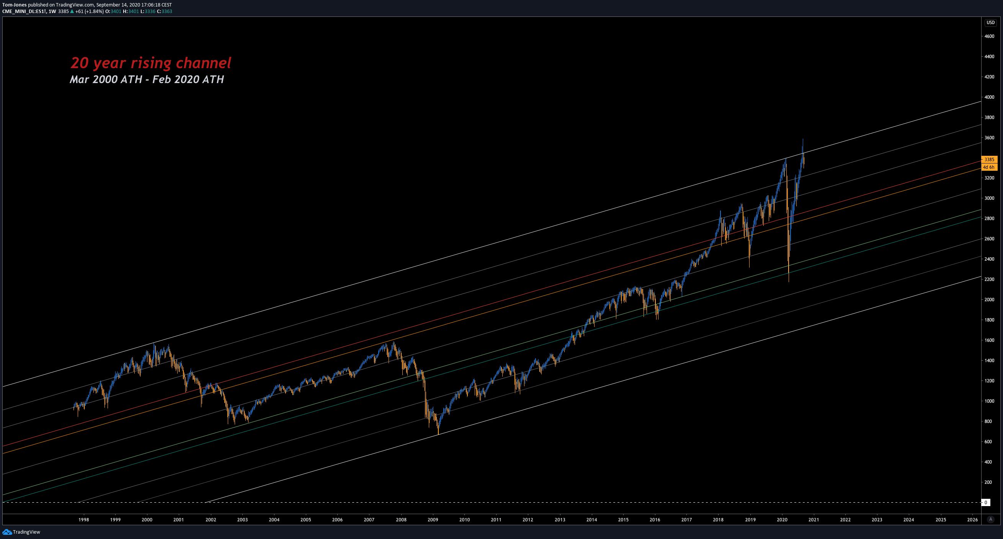1003x539 pixels.
Task: Click the CME_MINI_DL:ES1! symbol label
Action: pyautogui.click(x=24, y=11)
